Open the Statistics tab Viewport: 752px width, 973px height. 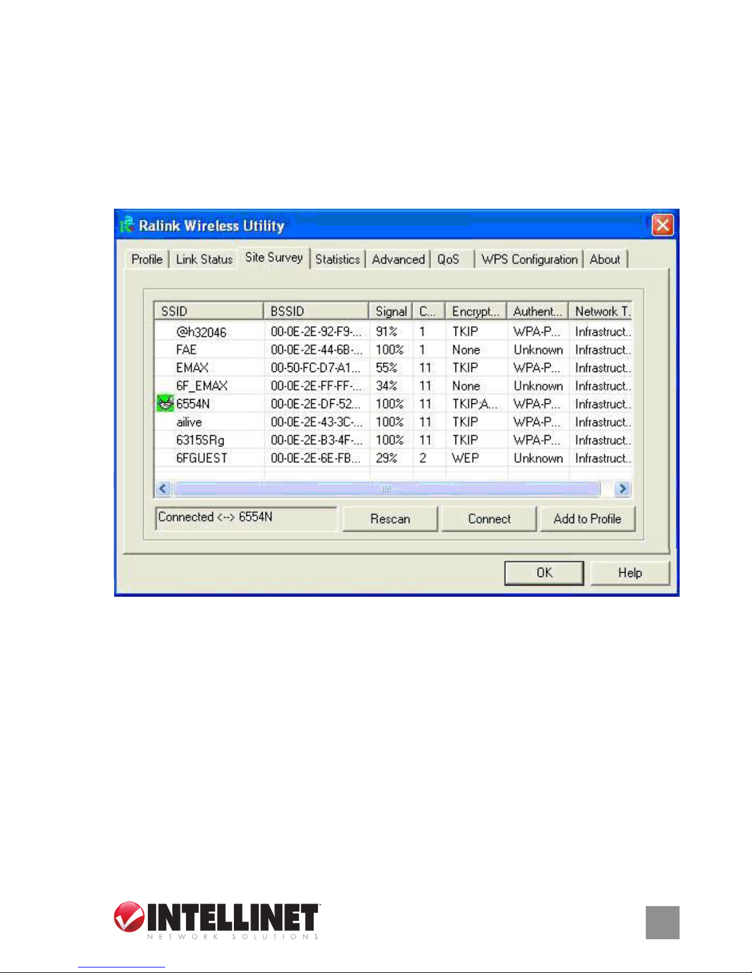[x=338, y=259]
